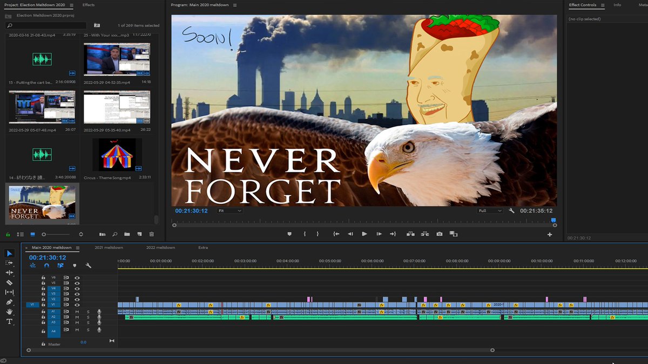Enable voice-over record on track A3

click(x=99, y=322)
